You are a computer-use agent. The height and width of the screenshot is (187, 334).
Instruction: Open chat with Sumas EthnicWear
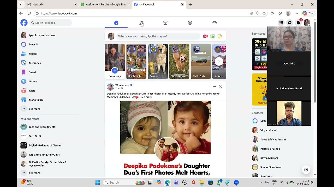click(271, 167)
